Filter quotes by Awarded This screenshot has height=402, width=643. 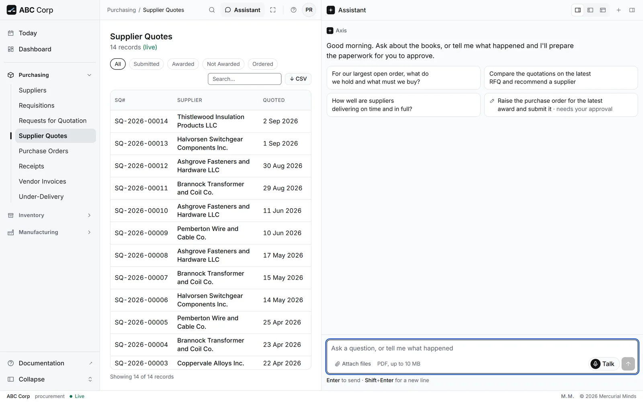pos(183,64)
